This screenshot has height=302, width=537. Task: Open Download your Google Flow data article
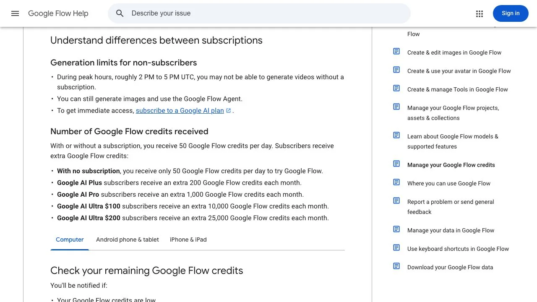(450, 267)
